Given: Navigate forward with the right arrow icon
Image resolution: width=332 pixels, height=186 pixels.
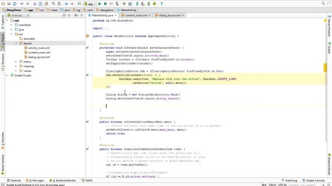Looking at the screenshot, I should click(x=72, y=4).
